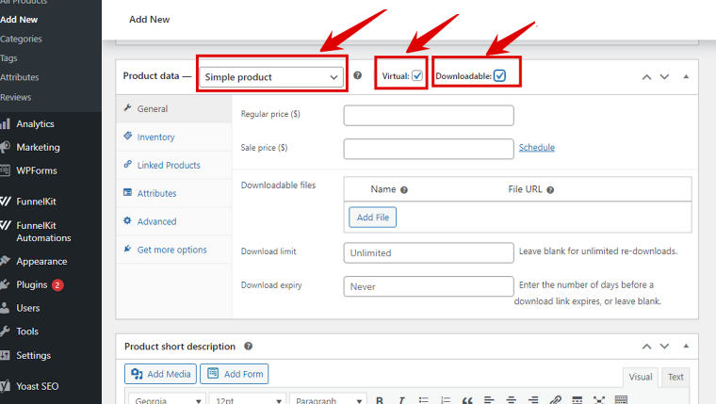Click the insert link icon
The image size is (716, 404).
coord(555,400)
